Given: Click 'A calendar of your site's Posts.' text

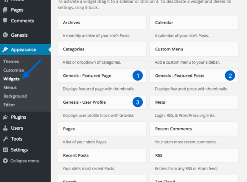Looking at the screenshot, I should pyautogui.click(x=182, y=36).
